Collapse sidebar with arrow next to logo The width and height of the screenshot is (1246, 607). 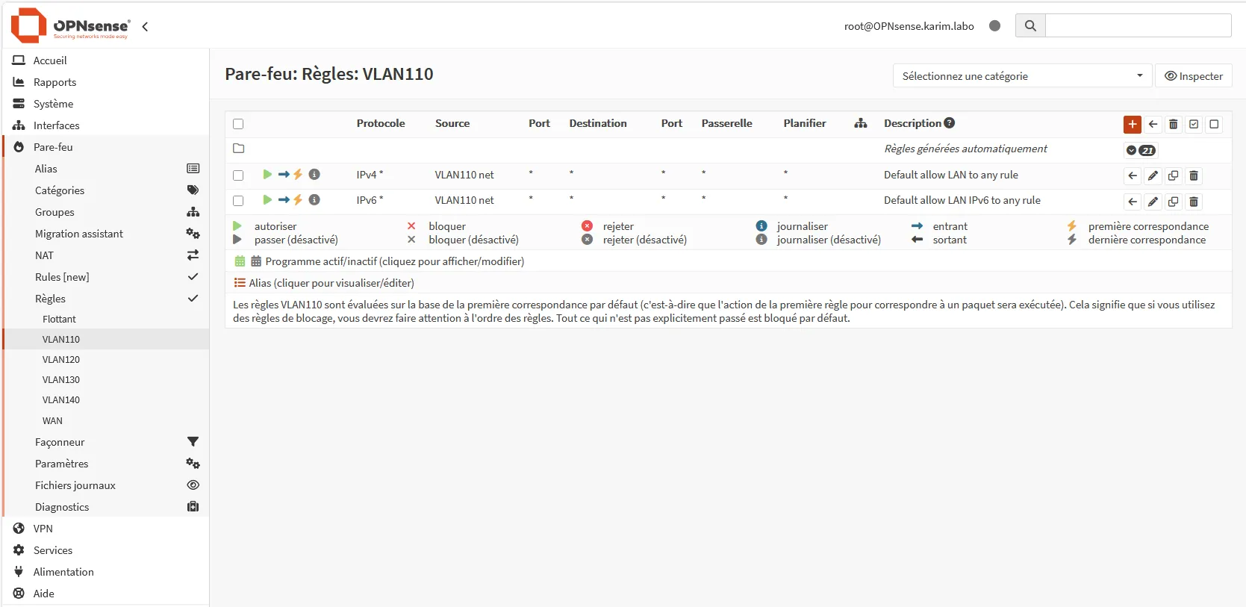pyautogui.click(x=145, y=26)
